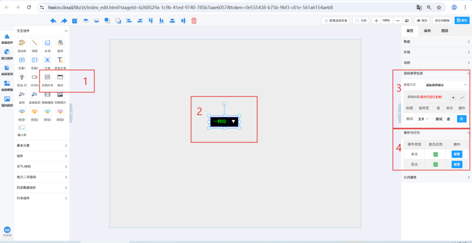
Task: Pick the 网页 component from the palette
Action: [60, 78]
